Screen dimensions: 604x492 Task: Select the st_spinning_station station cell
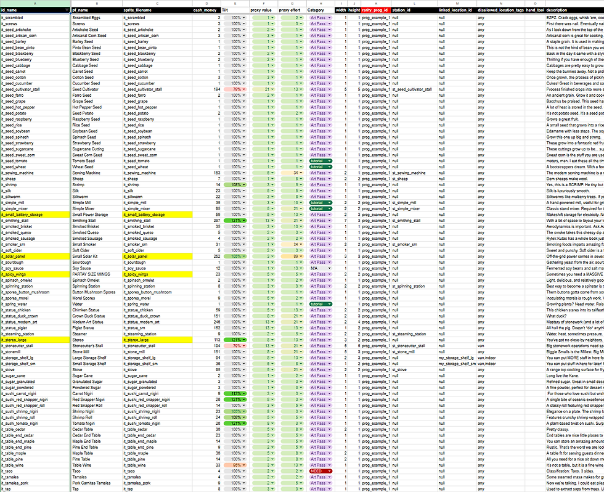click(x=414, y=286)
